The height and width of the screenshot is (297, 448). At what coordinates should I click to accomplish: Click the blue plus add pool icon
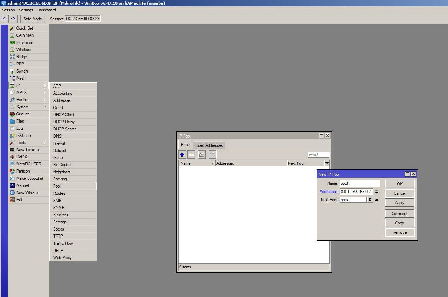point(182,155)
